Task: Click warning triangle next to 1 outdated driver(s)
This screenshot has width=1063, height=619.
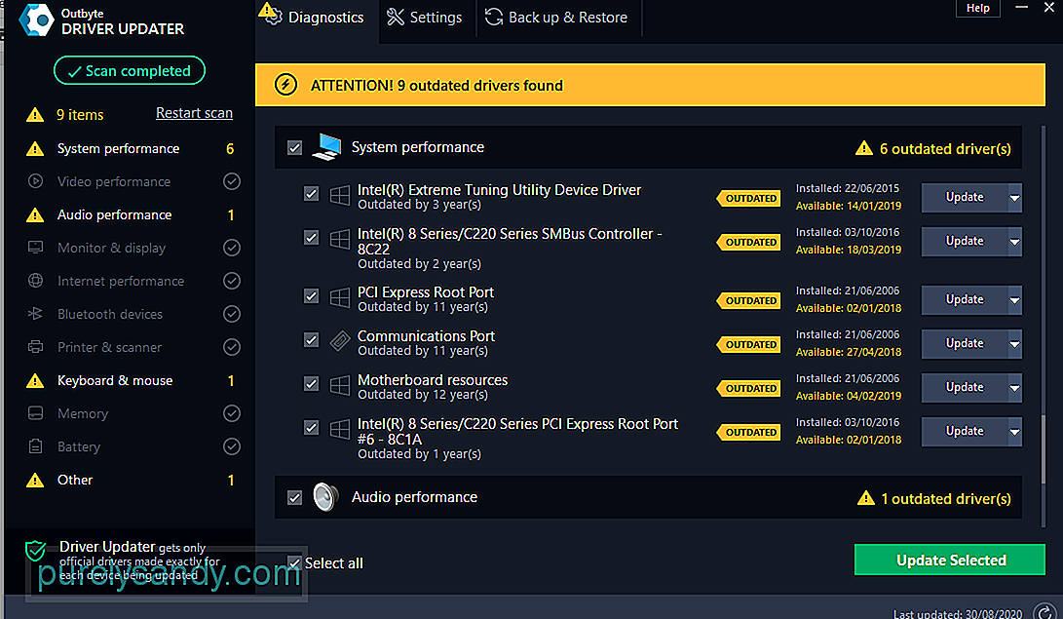Action: pyautogui.click(x=866, y=498)
